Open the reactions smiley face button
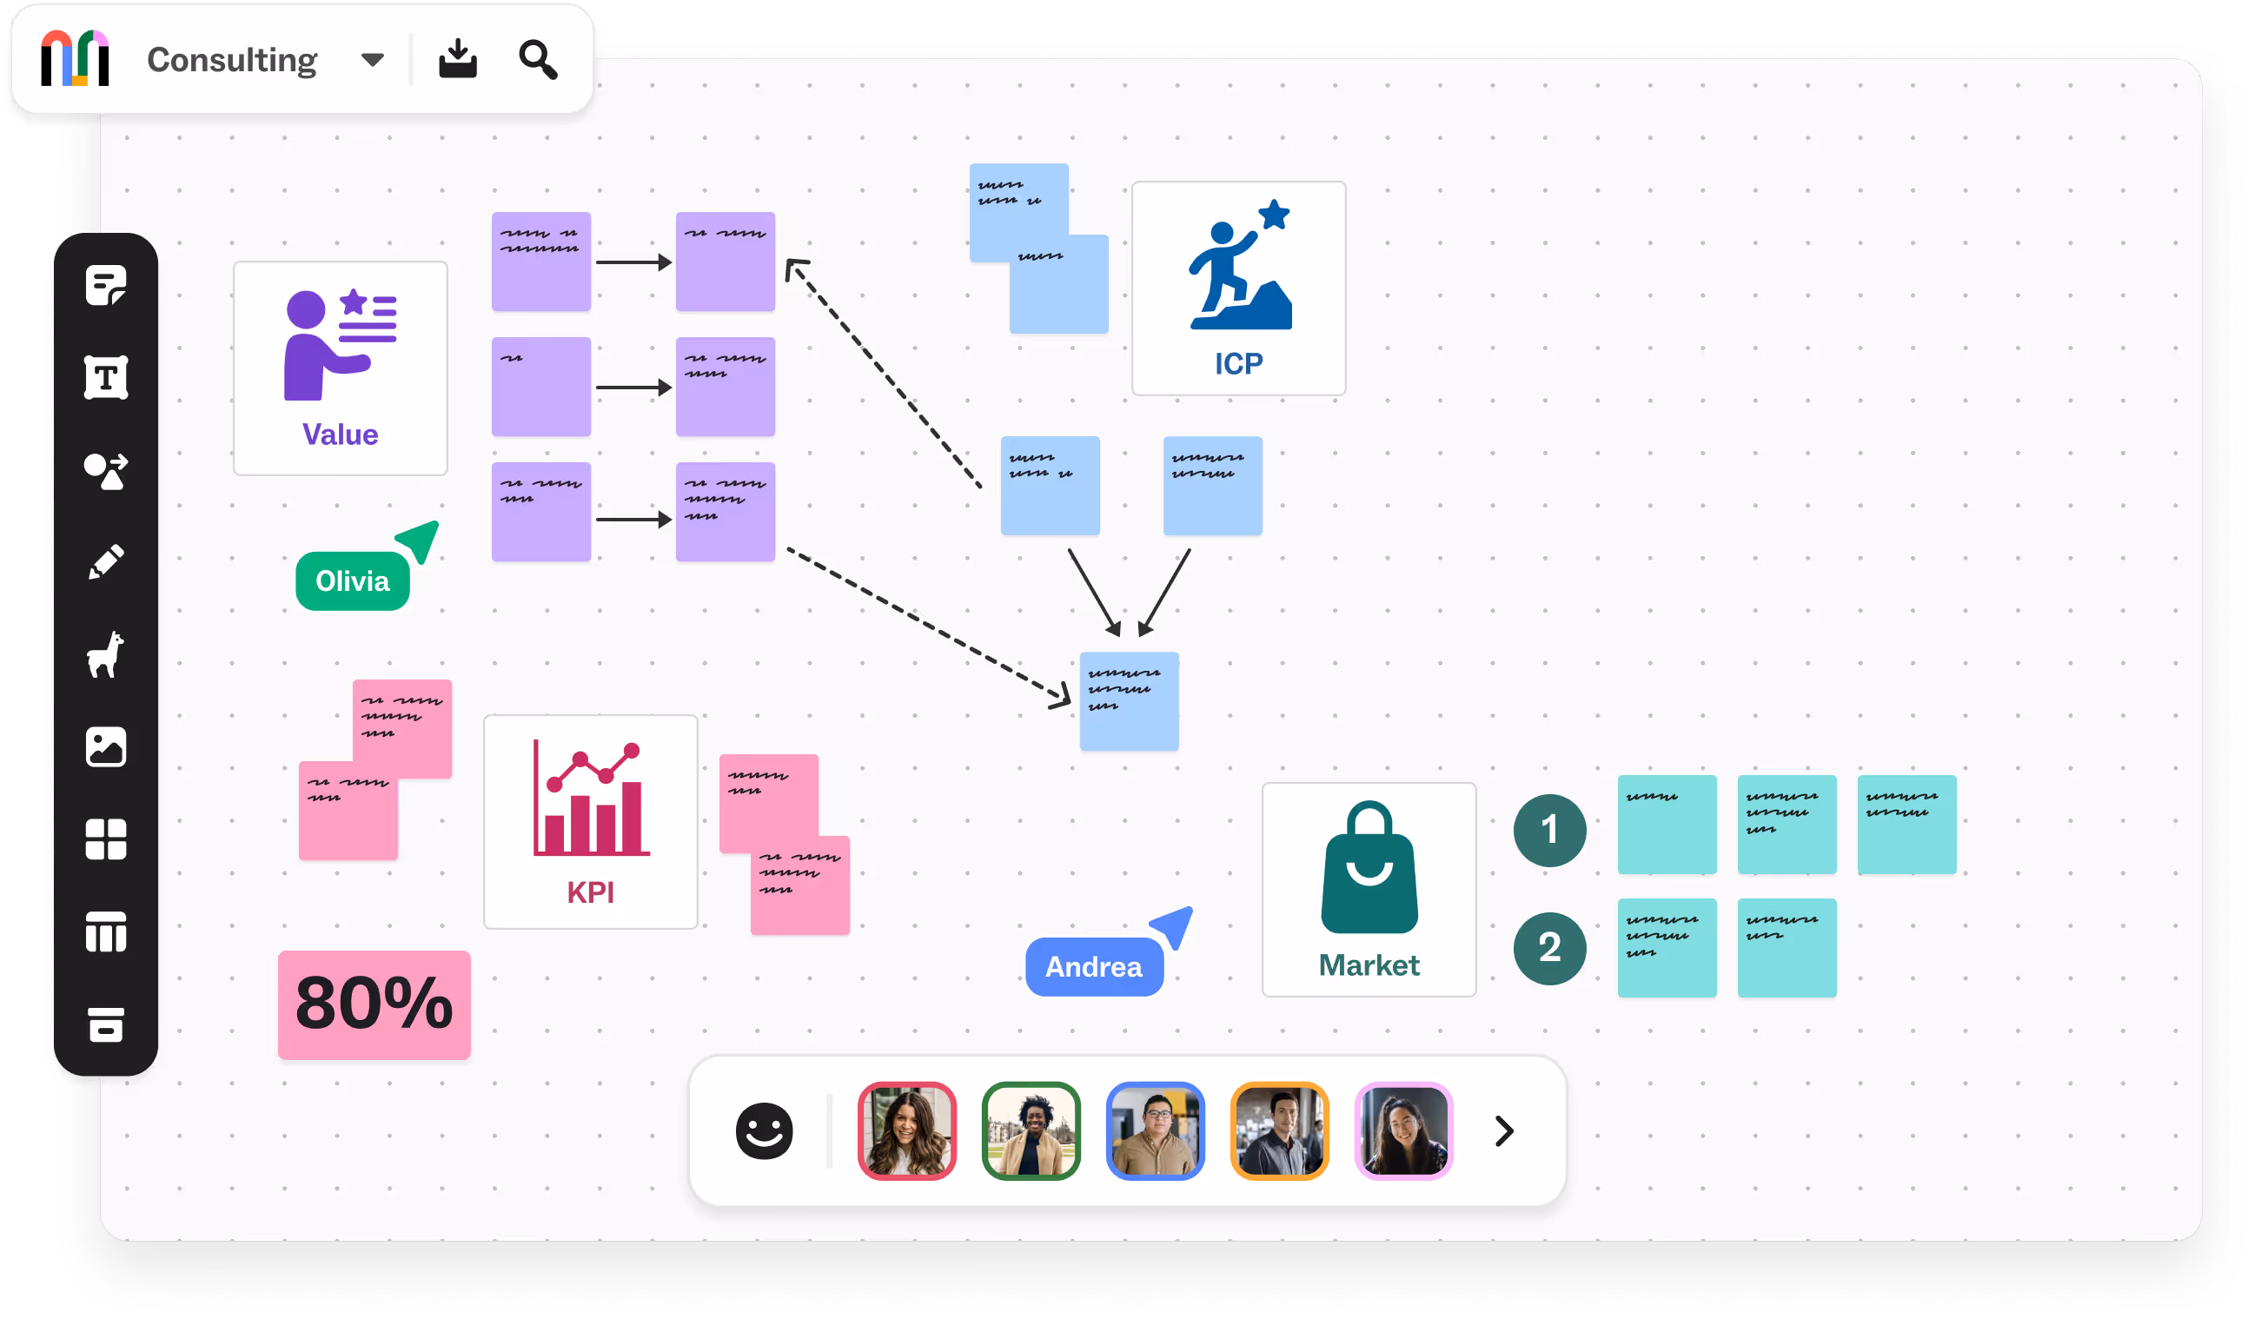This screenshot has width=2254, height=1319. 764,1131
